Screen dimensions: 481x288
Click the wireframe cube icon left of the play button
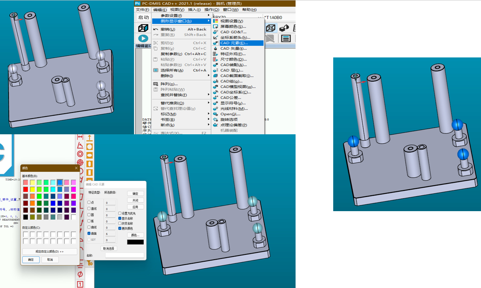pos(143,28)
